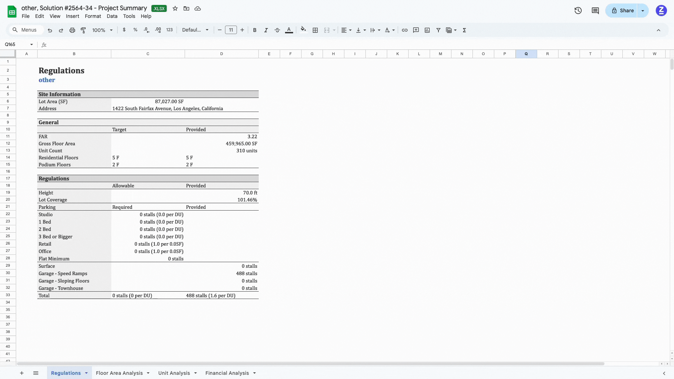This screenshot has height=379, width=674.
Task: Expand the default font dropdown
Action: point(195,30)
